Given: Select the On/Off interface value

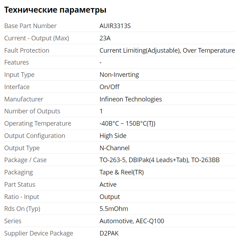Looking at the screenshot, I should [109, 87].
